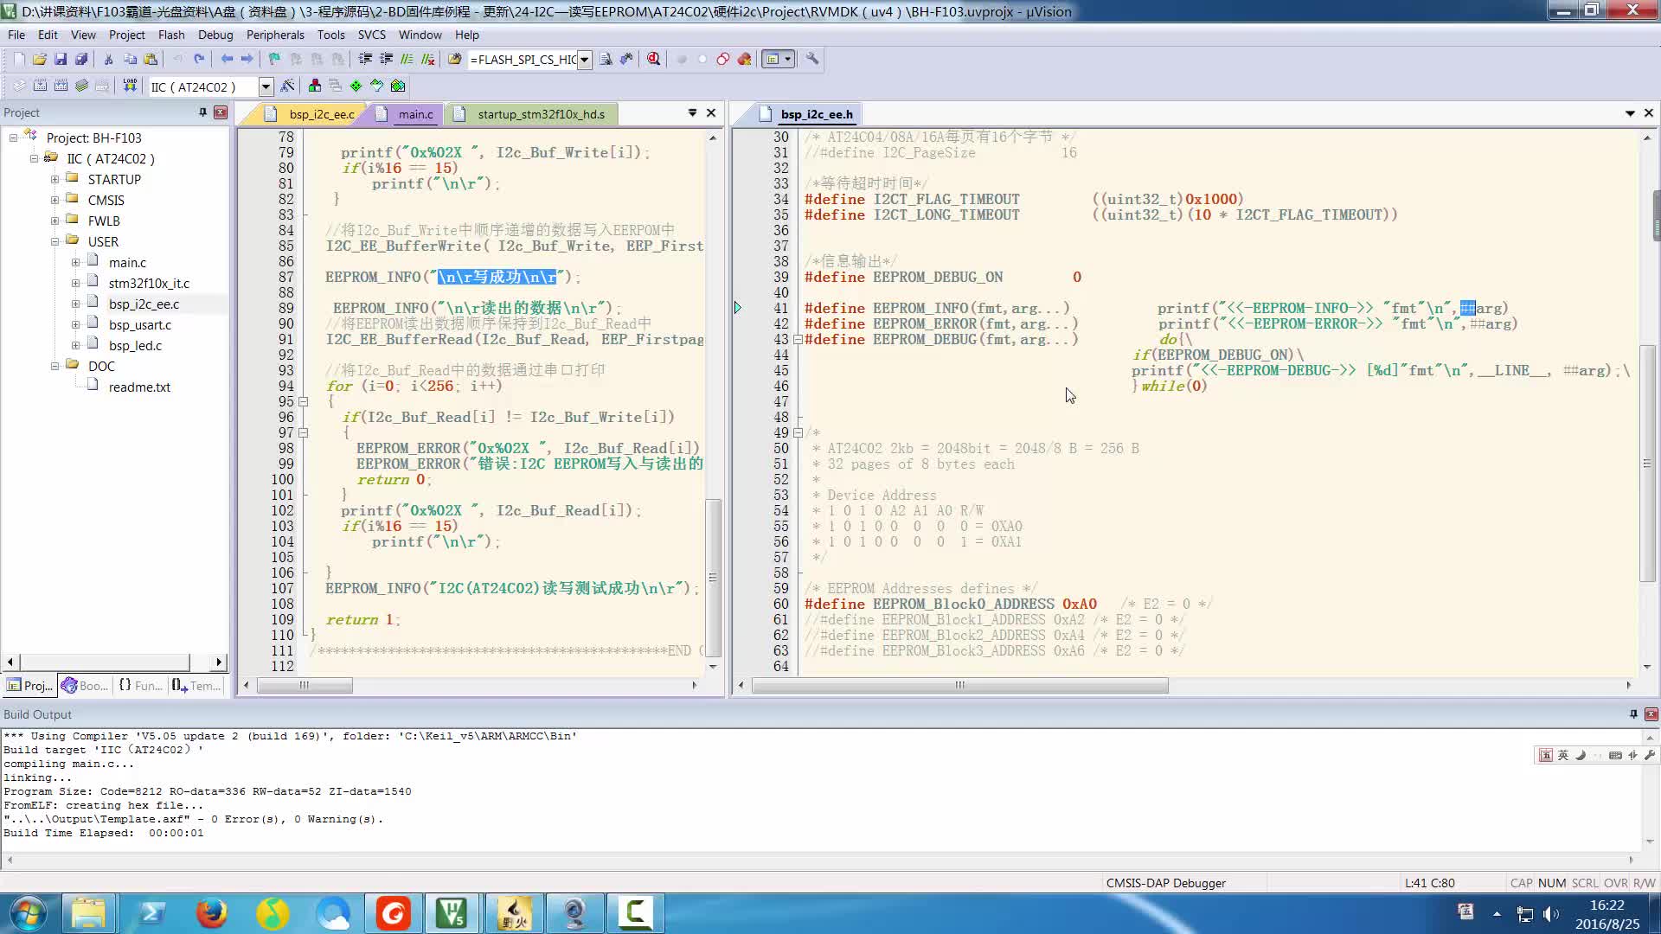The width and height of the screenshot is (1661, 934).
Task: Click the green diamond Pack Installer icon
Action: (356, 86)
